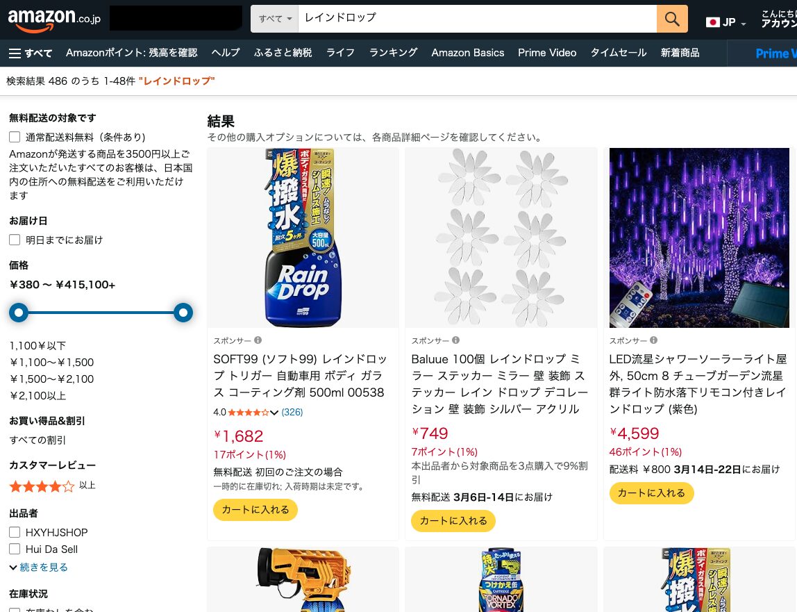Check 明日までにお届け option
Screen dimensions: 797x612
click(x=15, y=240)
